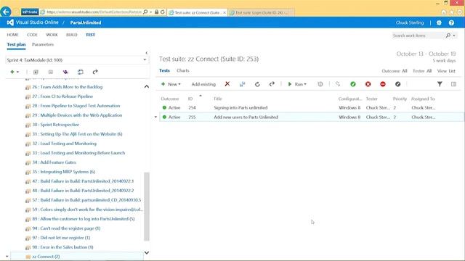Image resolution: width=465 pixels, height=261 pixels.
Task: Open context arrow for test 255 row
Action: (x=155, y=117)
